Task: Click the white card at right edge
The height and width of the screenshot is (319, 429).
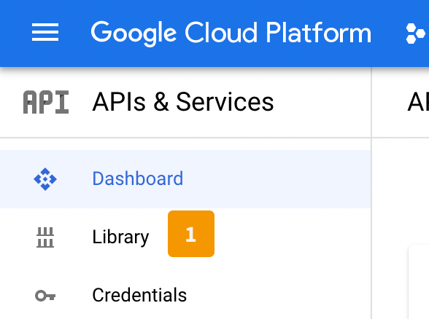Action: click(x=419, y=282)
